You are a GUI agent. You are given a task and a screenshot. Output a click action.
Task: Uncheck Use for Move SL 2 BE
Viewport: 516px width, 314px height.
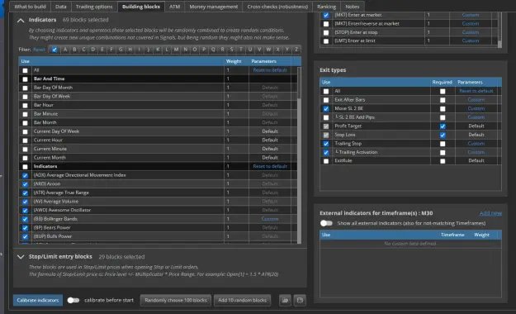(x=326, y=109)
